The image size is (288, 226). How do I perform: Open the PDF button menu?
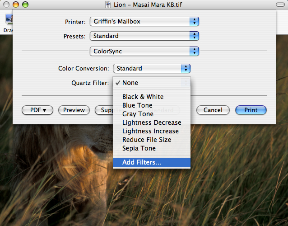pos(37,110)
